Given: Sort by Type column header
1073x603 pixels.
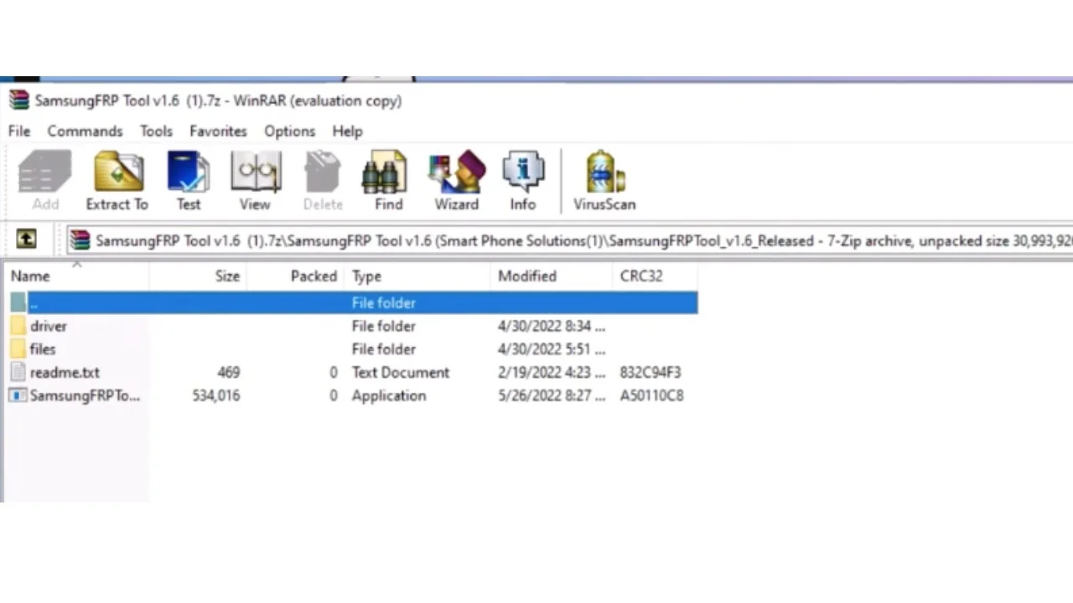Looking at the screenshot, I should coord(417,276).
